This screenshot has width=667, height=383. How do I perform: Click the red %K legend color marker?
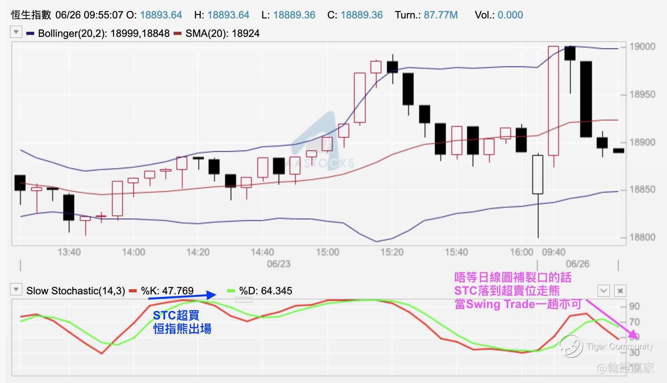pyautogui.click(x=133, y=291)
